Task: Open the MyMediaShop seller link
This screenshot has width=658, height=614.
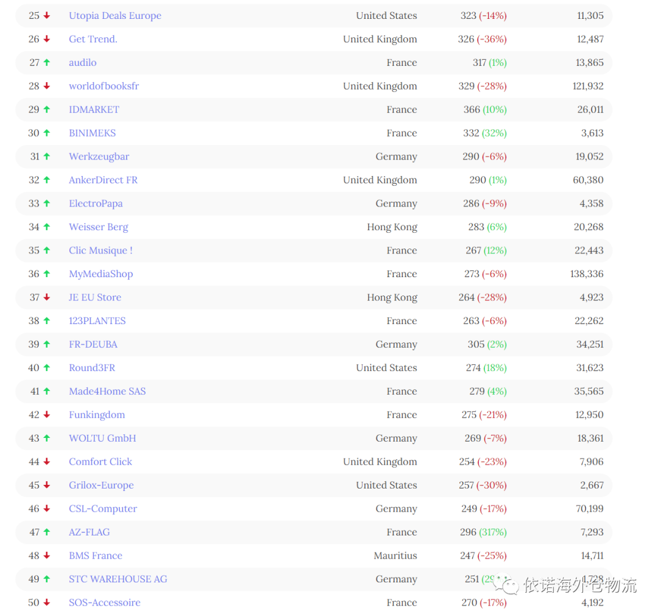Action: point(101,275)
